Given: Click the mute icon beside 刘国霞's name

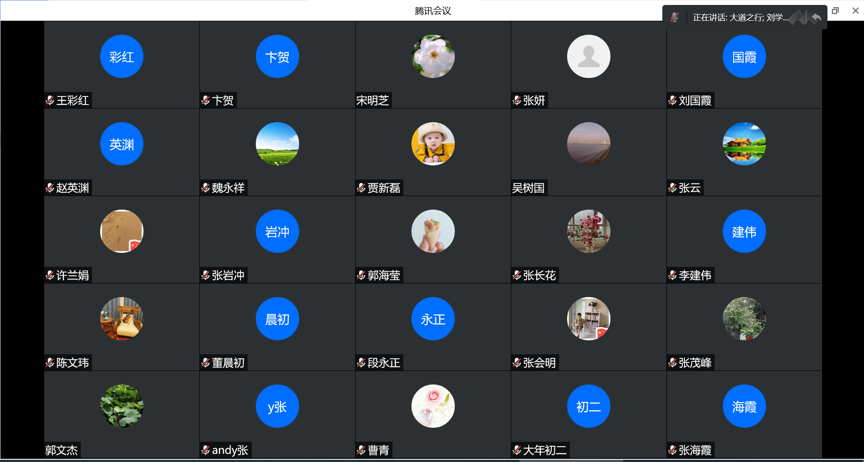Looking at the screenshot, I should point(673,101).
